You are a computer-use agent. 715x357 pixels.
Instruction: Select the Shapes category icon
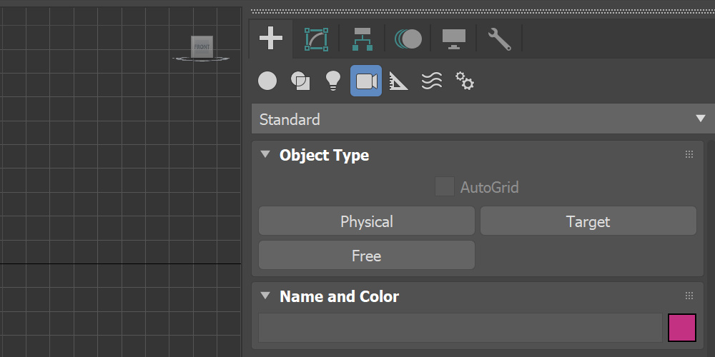coord(300,81)
